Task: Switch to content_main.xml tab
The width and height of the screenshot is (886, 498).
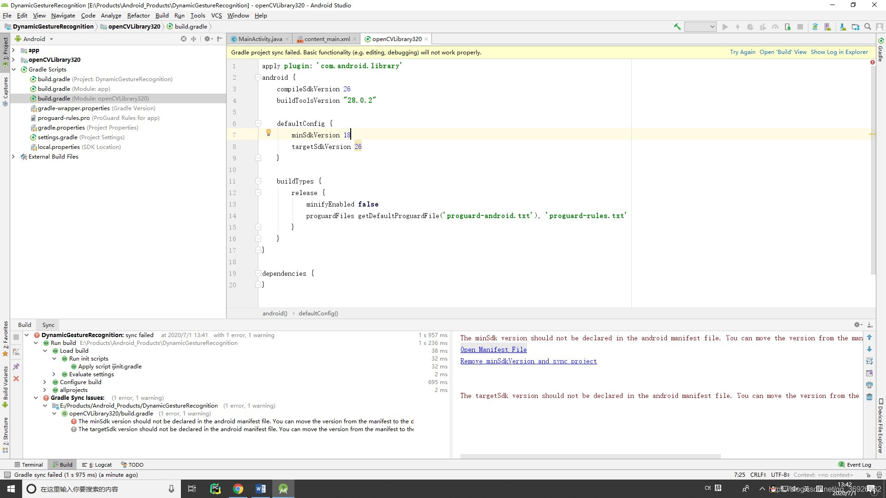Action: tap(327, 39)
